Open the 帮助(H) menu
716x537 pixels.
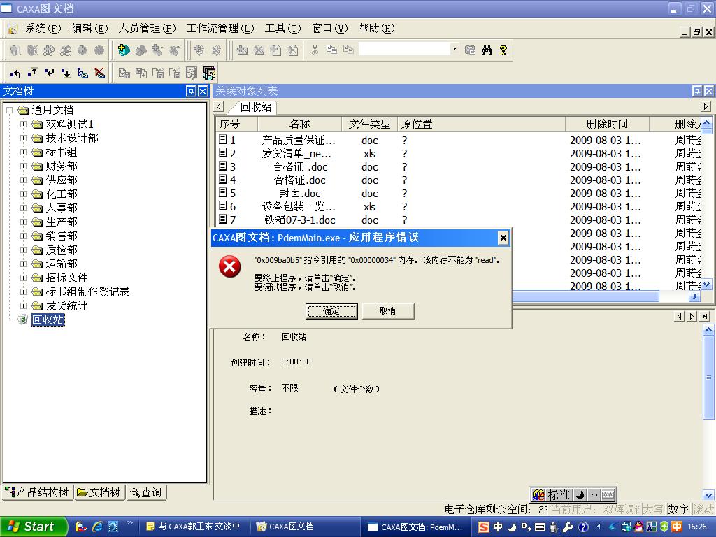point(376,28)
